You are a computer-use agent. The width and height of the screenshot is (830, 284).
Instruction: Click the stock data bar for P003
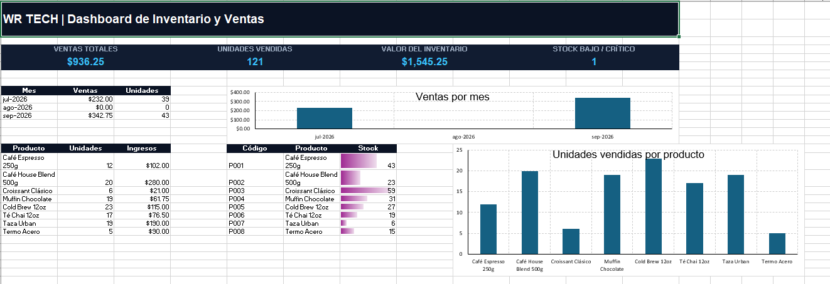click(x=364, y=191)
